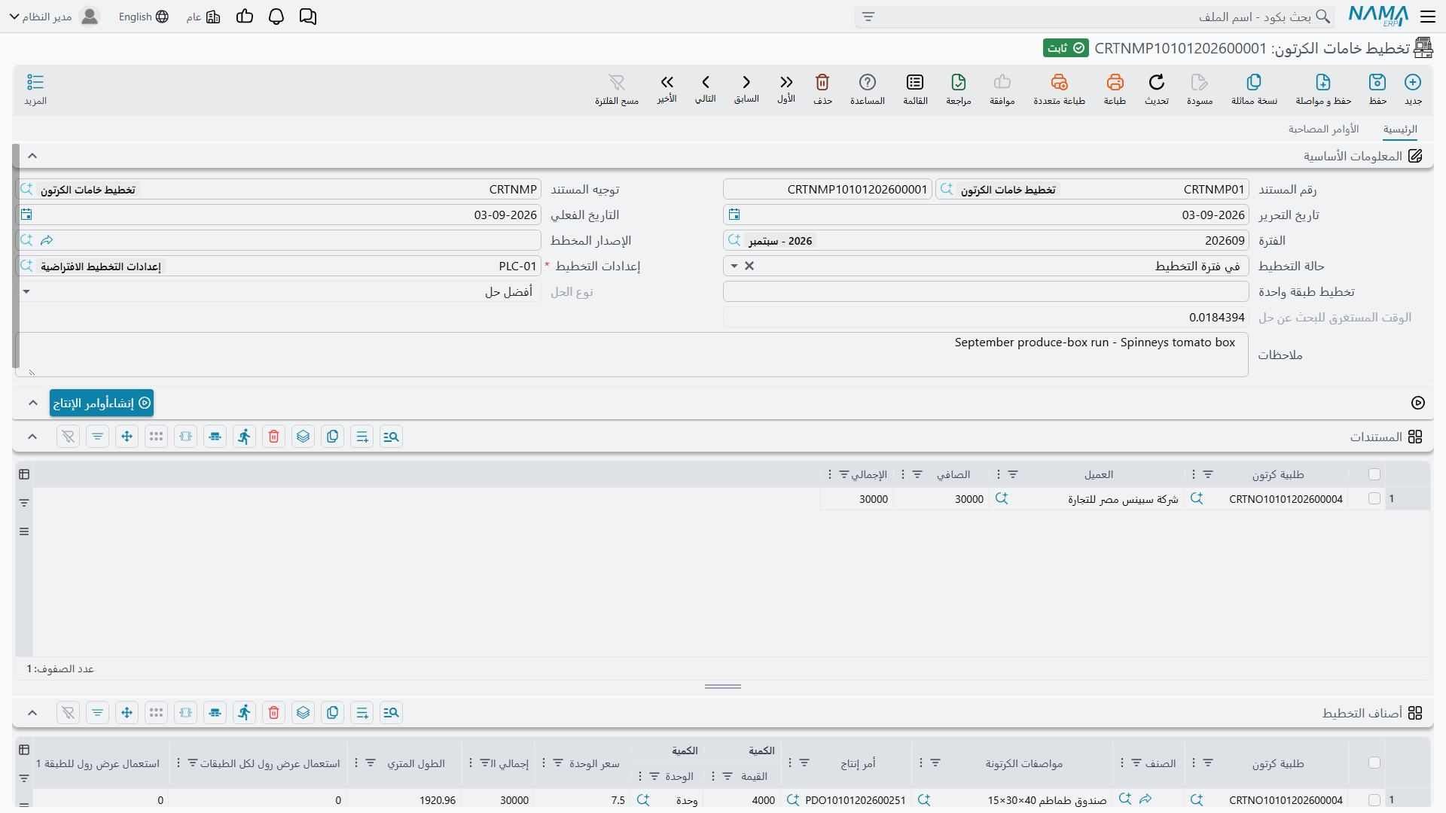Open حالة التخطيط dropdown arrow

pyautogui.click(x=734, y=266)
